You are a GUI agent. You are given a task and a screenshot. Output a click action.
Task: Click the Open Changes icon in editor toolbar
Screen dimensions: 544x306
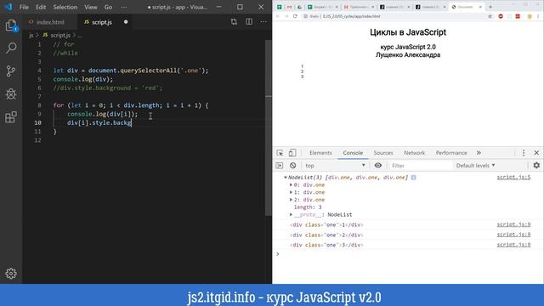[x=234, y=22]
